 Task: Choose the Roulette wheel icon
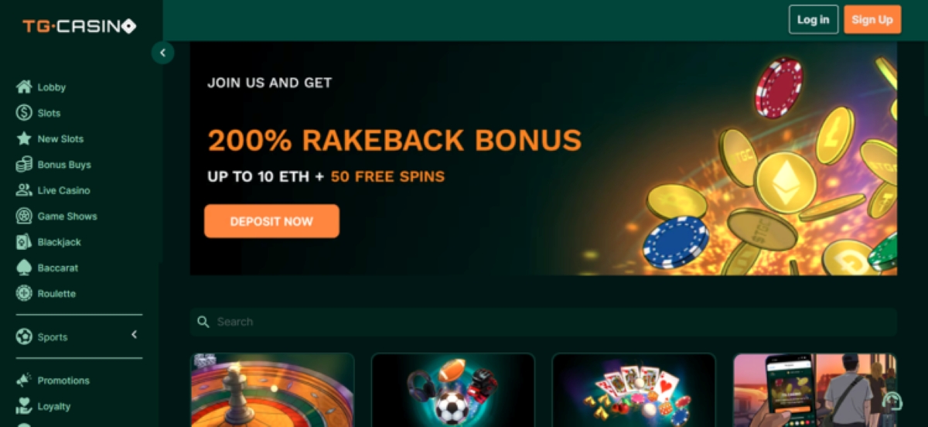pyautogui.click(x=24, y=294)
